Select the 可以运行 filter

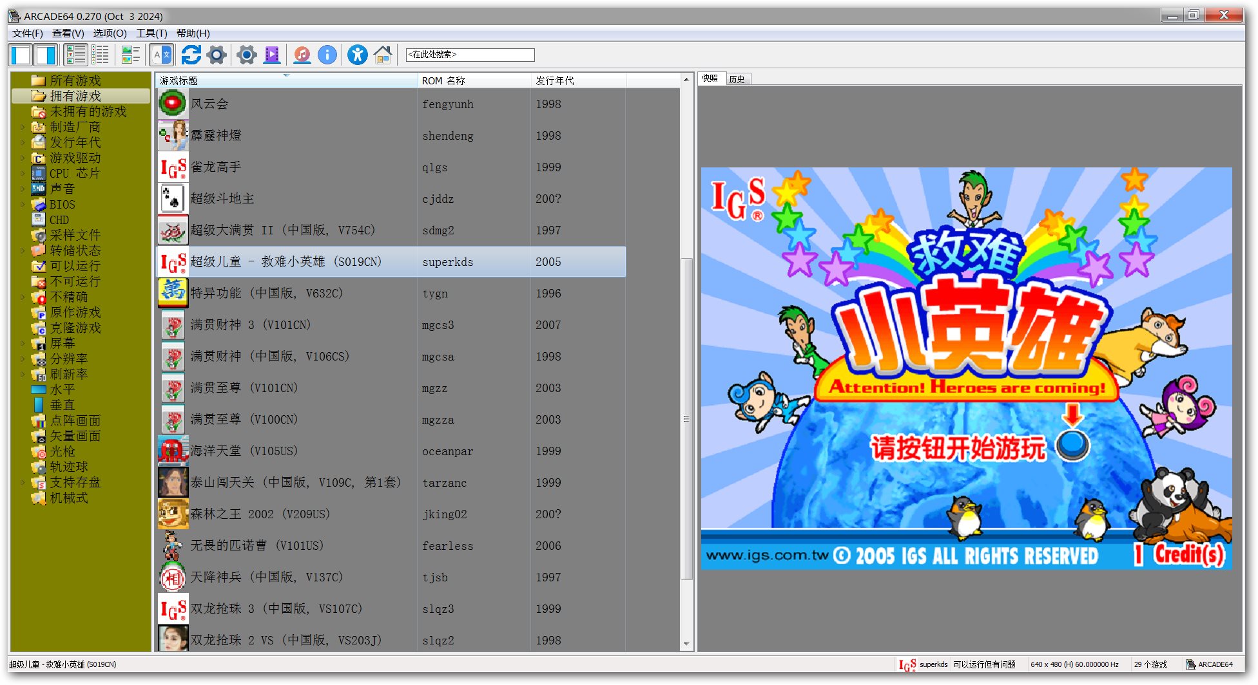66,266
